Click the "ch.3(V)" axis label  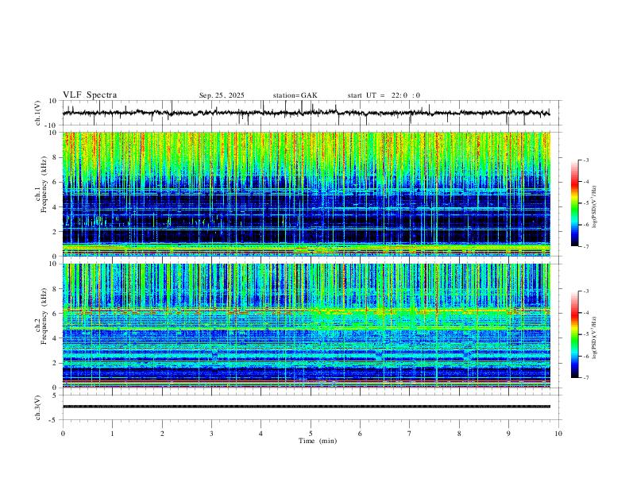click(x=38, y=408)
